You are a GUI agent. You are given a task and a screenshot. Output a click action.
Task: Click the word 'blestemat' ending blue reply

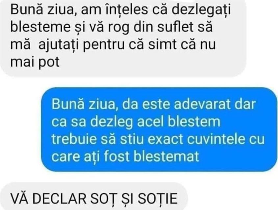[166, 156]
